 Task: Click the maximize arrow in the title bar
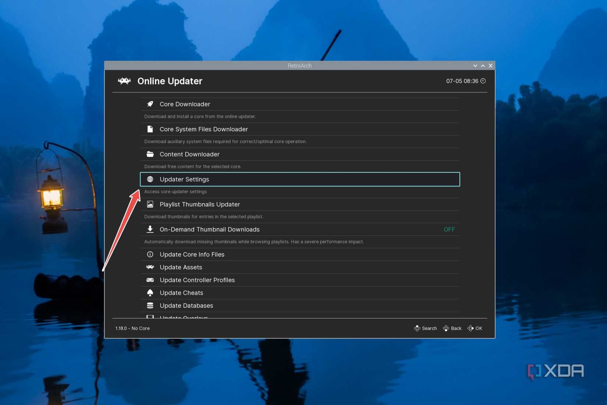tap(483, 66)
